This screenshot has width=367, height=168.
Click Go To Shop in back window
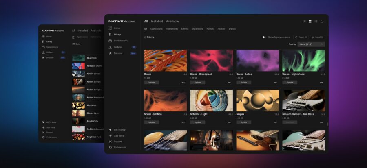tap(49, 122)
